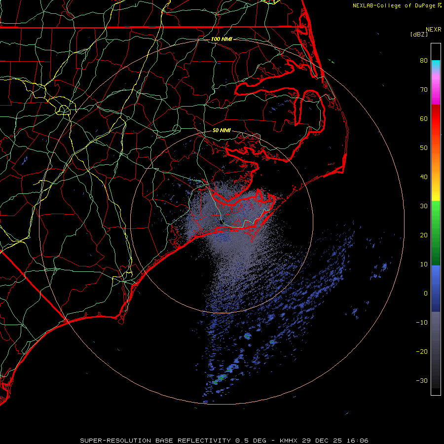444x444 pixels.
Task: Pick the orange-yellow segment of the color bar
Action: coord(436,174)
